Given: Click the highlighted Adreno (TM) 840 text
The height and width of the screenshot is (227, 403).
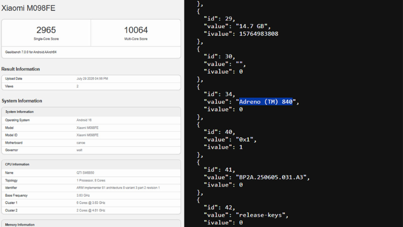Looking at the screenshot, I should 266,102.
